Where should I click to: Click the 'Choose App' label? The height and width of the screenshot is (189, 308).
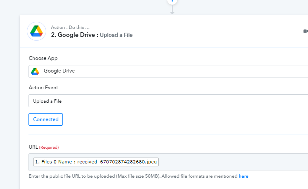43,58
